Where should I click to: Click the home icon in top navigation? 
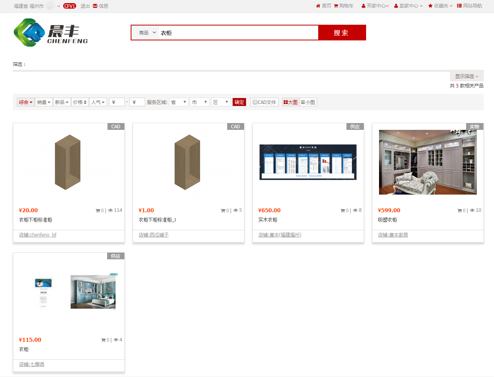[x=318, y=6]
